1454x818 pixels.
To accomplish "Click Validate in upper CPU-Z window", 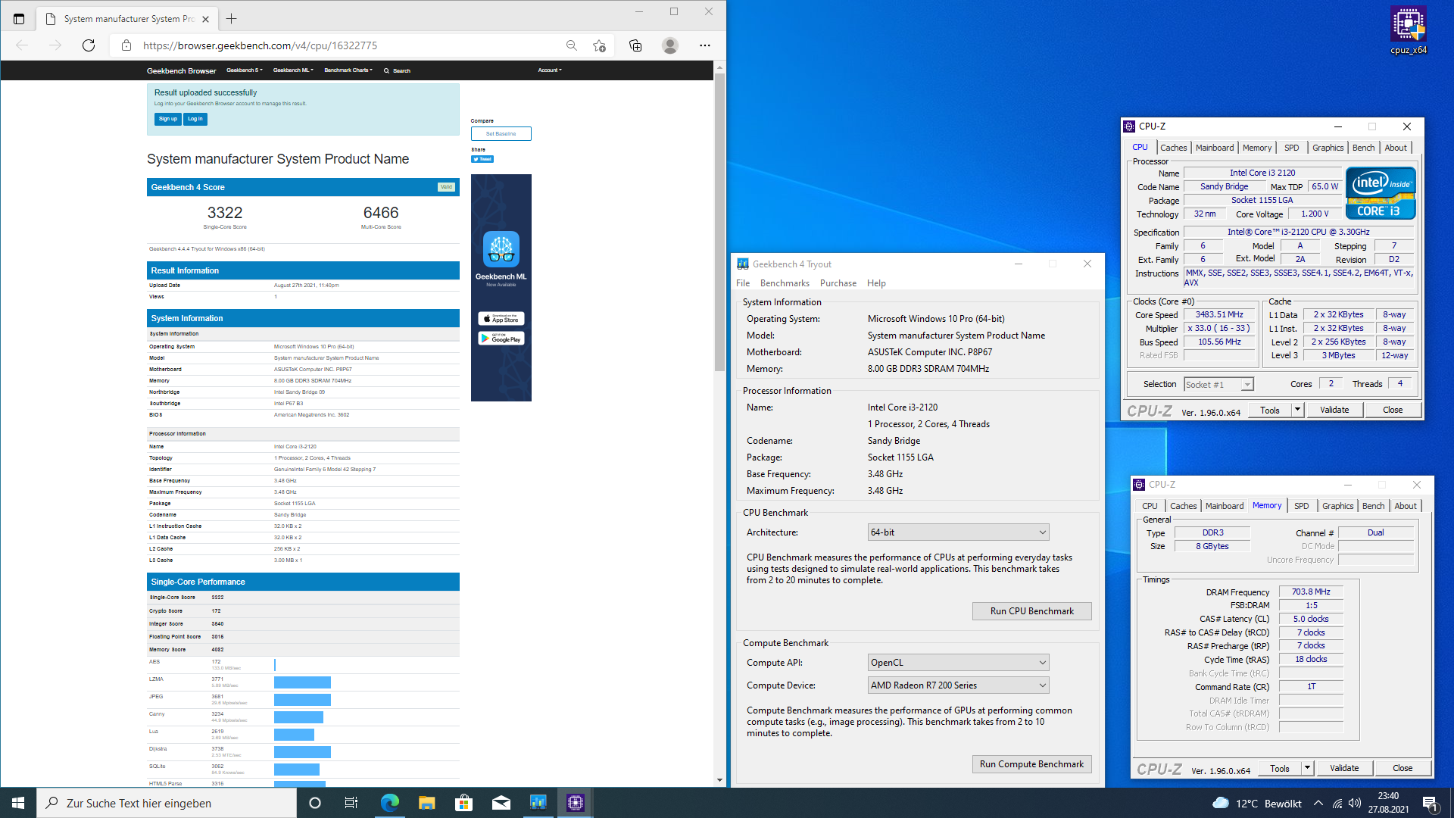I will click(1334, 410).
